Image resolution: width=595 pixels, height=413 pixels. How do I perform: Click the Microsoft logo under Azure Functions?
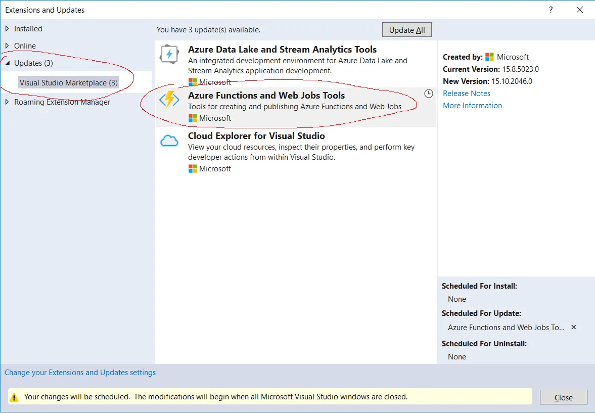(x=193, y=118)
